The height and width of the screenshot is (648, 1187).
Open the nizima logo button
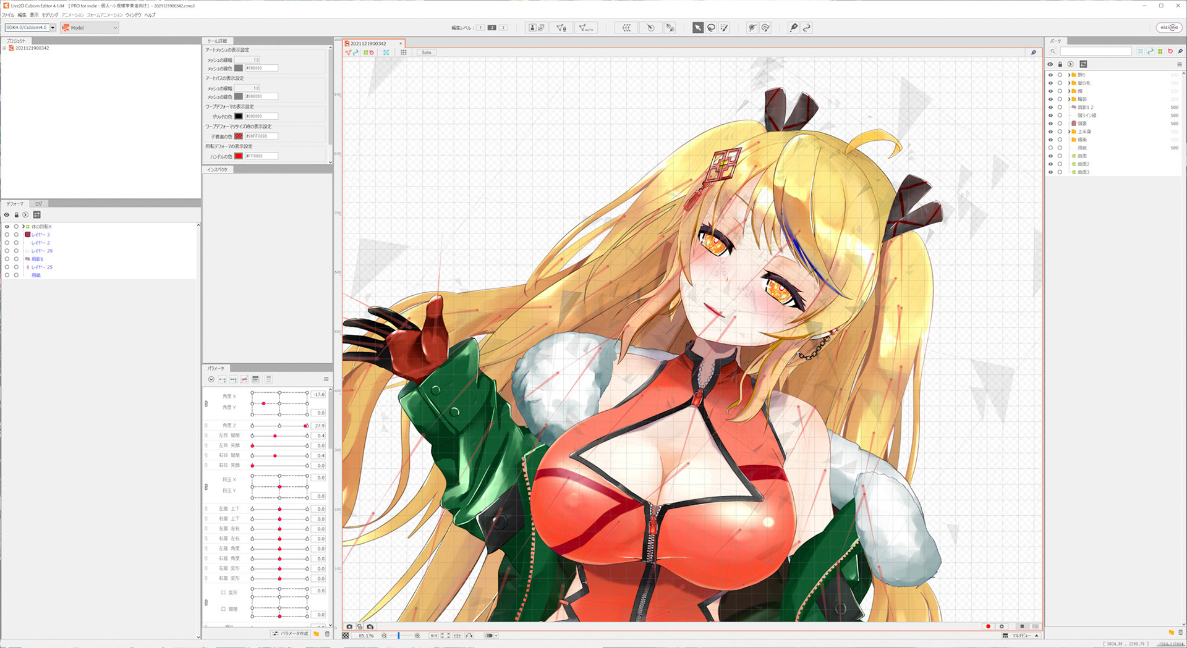(1168, 28)
